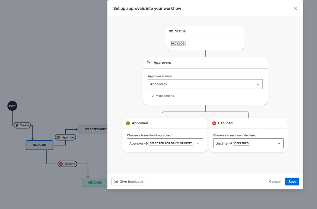This screenshot has width=317, height=209.
Task: Cancel the approvals setup
Action: pos(275,182)
